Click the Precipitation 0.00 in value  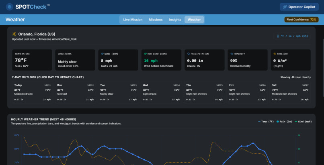[x=195, y=61]
